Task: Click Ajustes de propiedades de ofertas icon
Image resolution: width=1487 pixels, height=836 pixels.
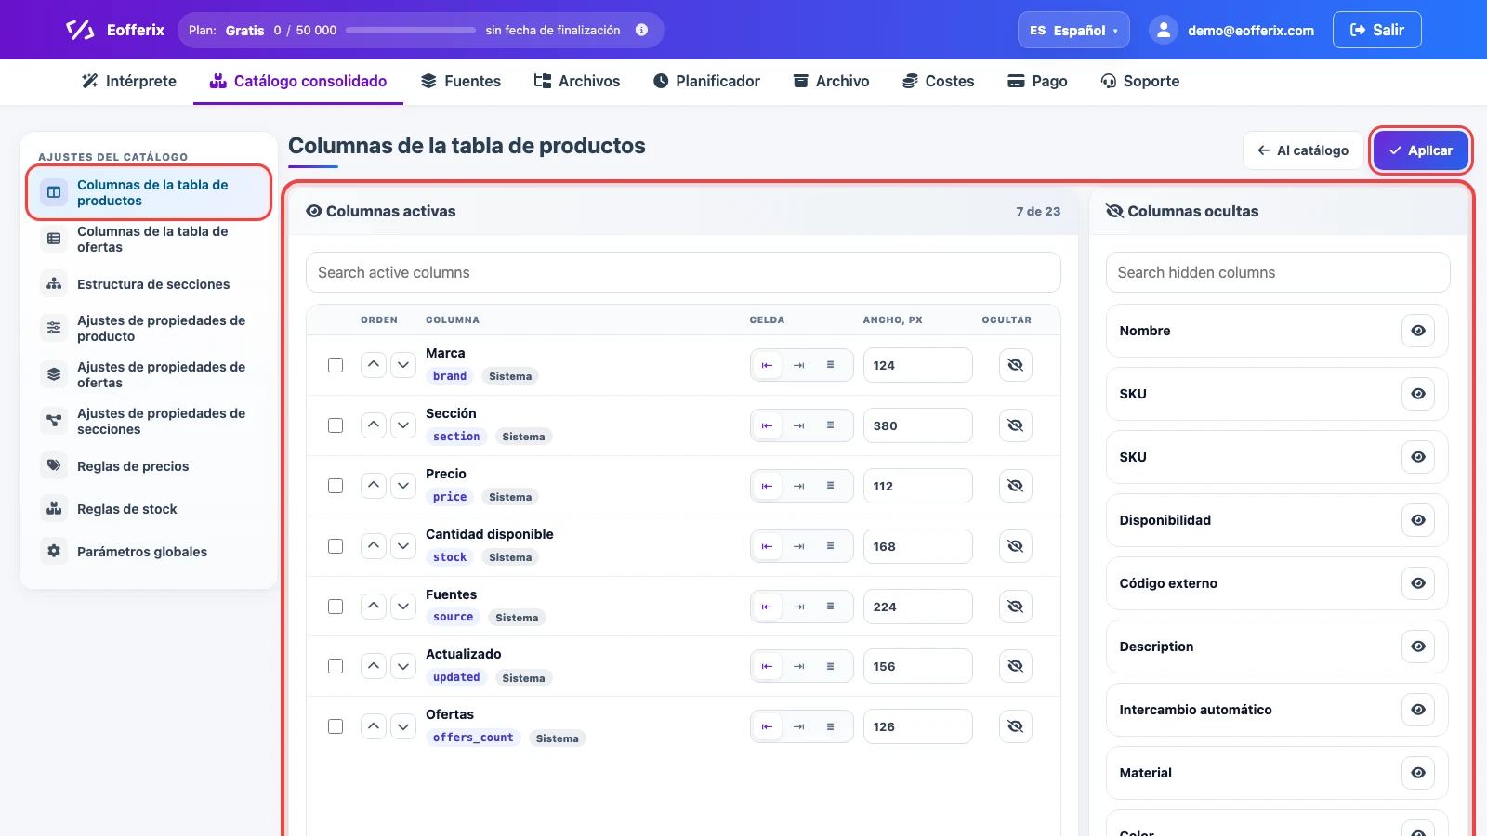Action: [x=54, y=374]
